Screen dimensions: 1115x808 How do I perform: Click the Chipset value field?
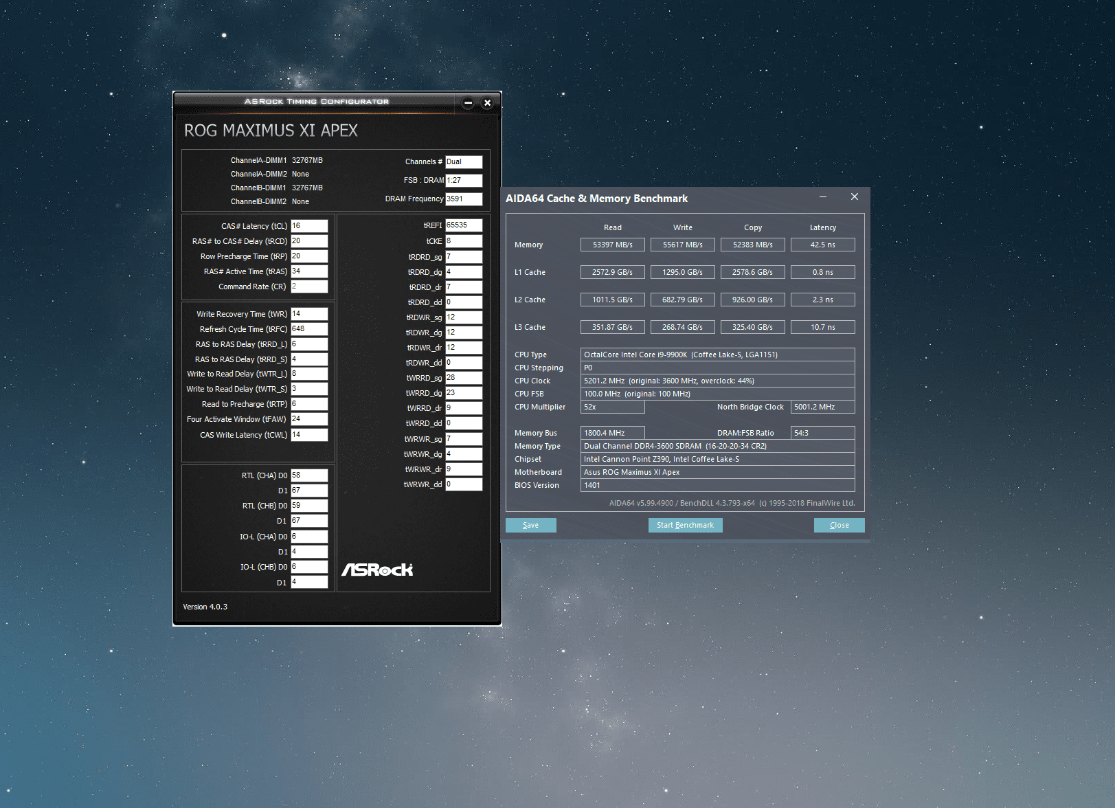(x=718, y=459)
